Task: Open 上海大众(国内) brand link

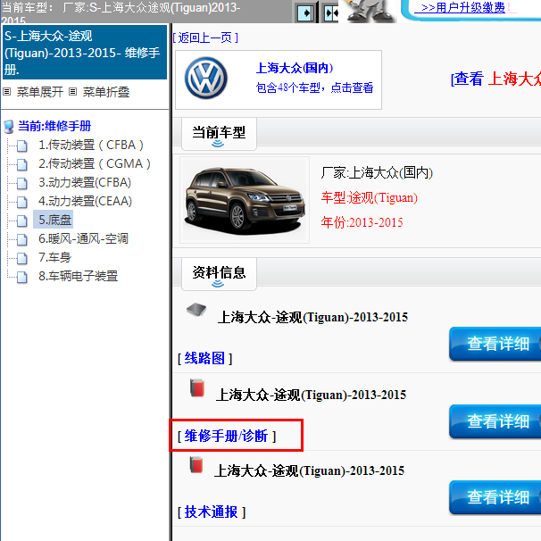Action: click(295, 68)
